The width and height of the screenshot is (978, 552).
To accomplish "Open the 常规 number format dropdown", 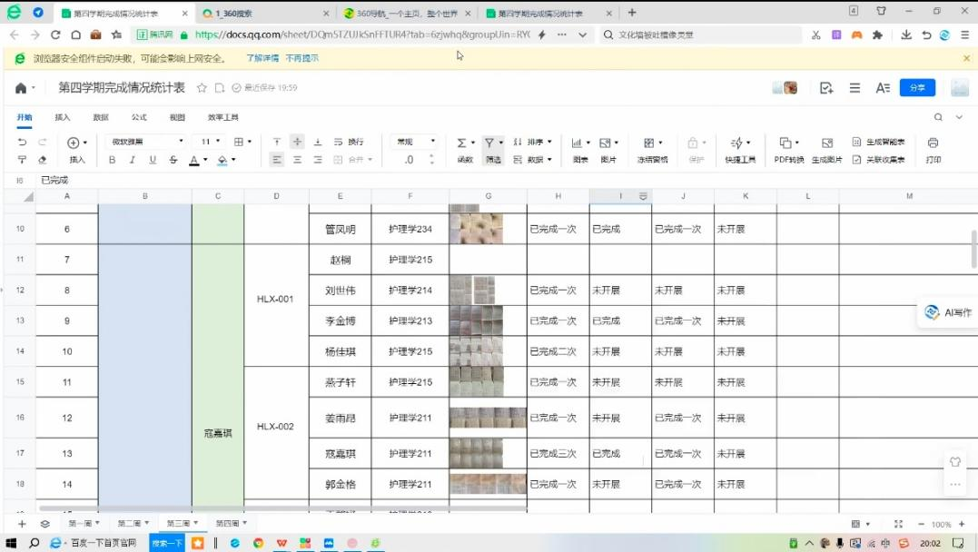I will click(x=416, y=142).
